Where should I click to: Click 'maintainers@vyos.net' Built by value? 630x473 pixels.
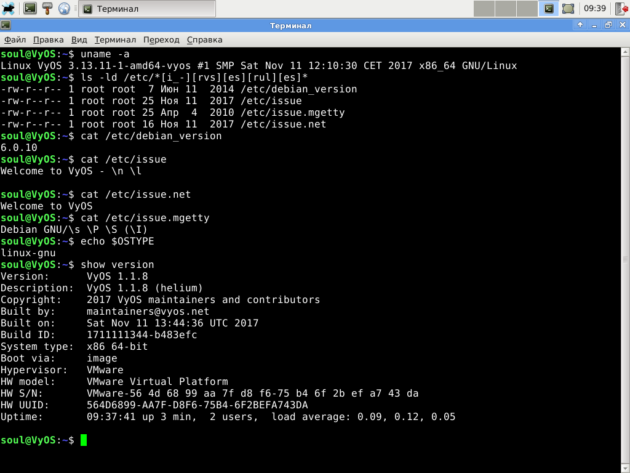(148, 311)
